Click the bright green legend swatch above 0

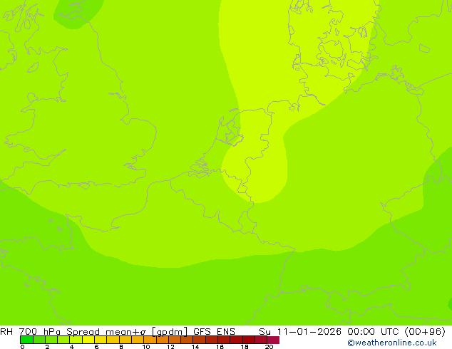point(26,340)
